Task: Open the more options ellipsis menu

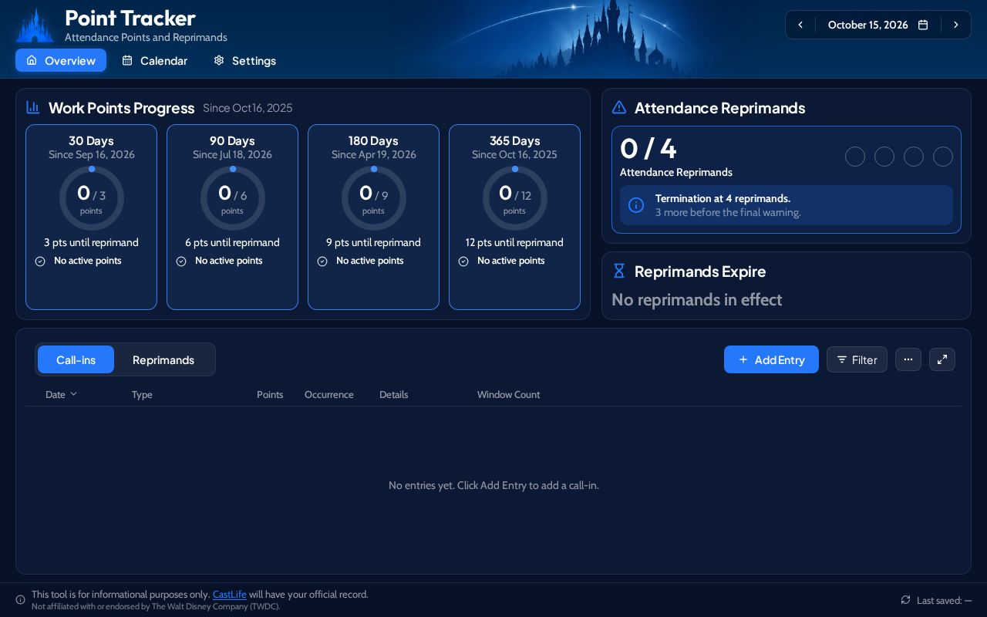Action: [x=908, y=359]
